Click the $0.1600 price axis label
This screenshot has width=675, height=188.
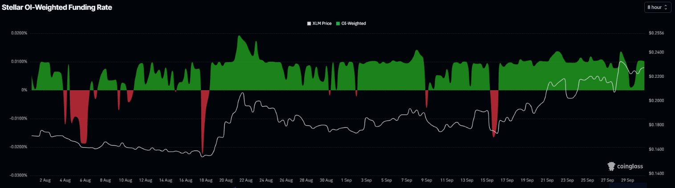click(656, 149)
